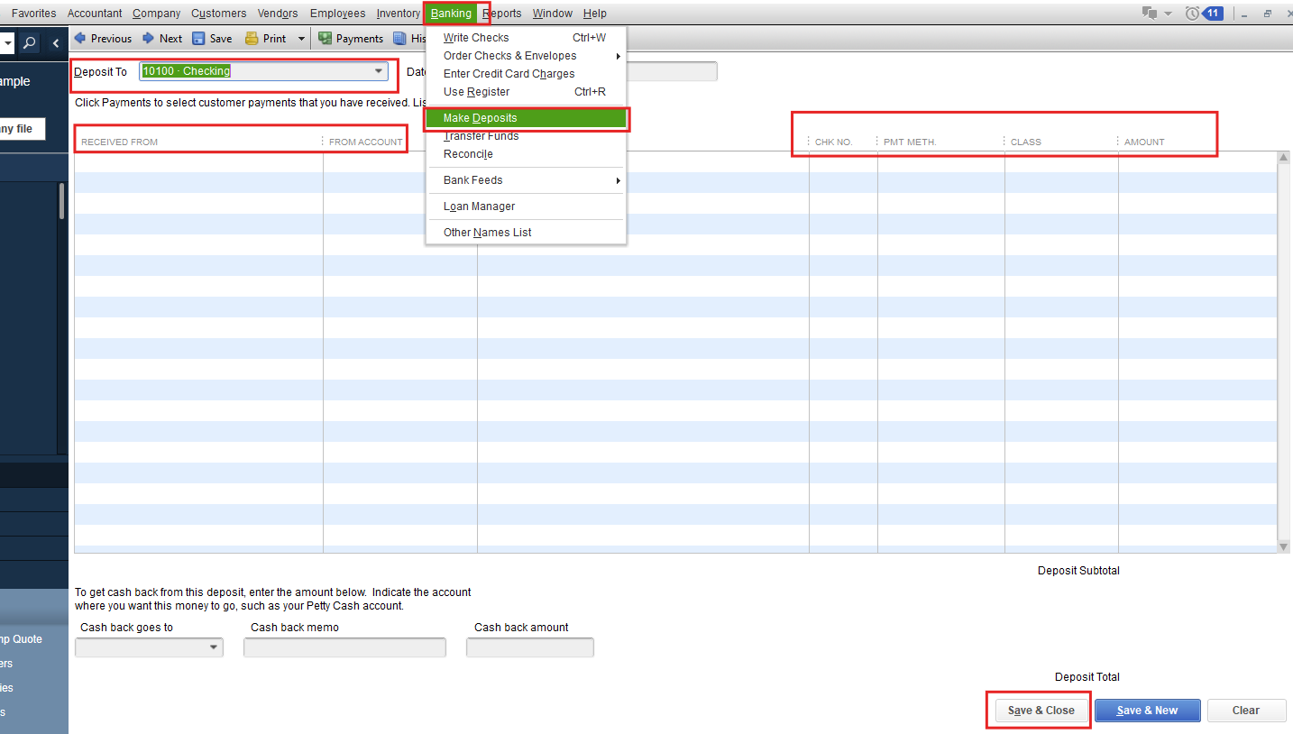1293x734 pixels.
Task: Open the Cash back goes to dropdown
Action: coord(214,647)
